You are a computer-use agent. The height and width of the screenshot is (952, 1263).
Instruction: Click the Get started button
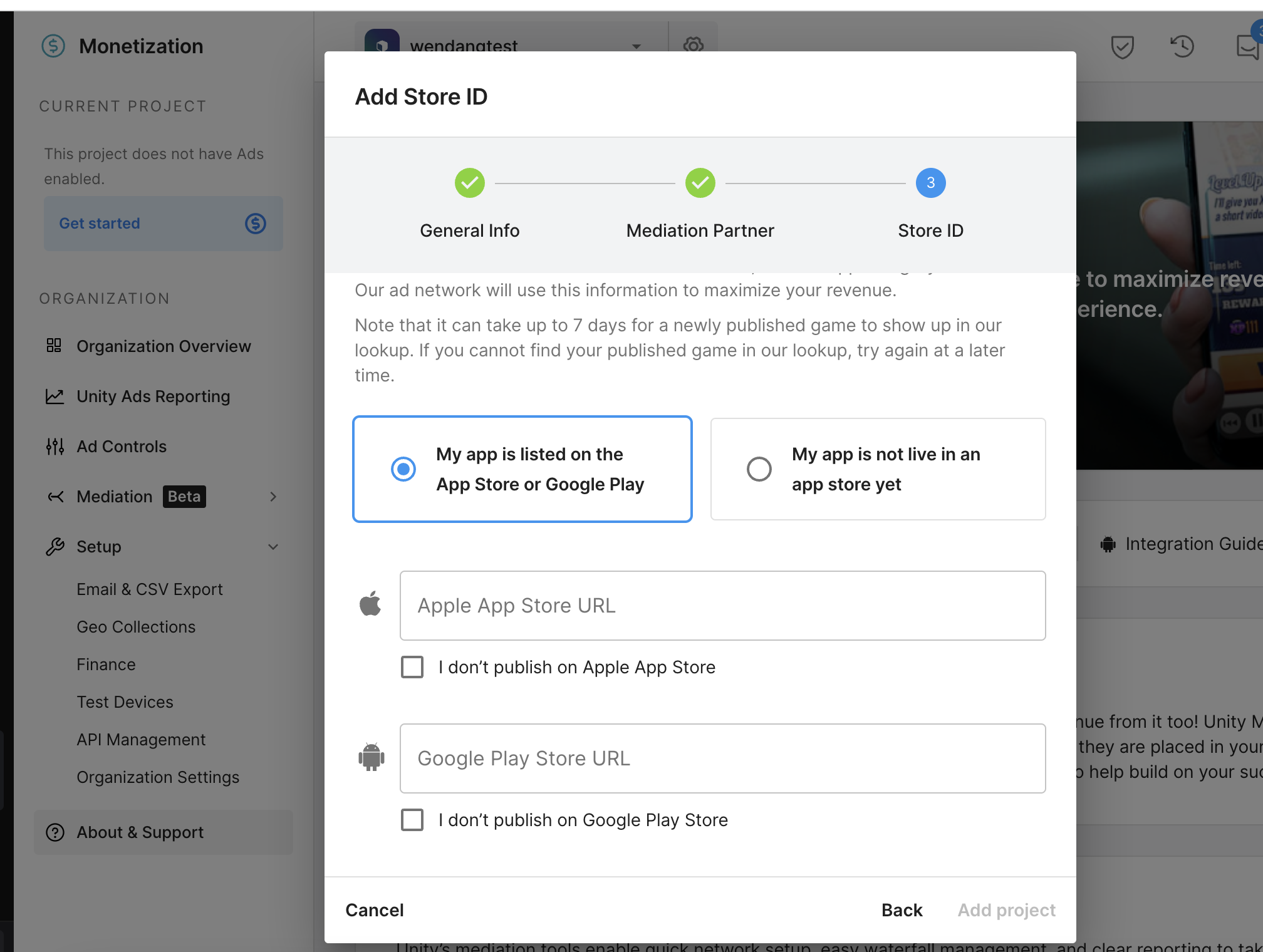pyautogui.click(x=164, y=224)
